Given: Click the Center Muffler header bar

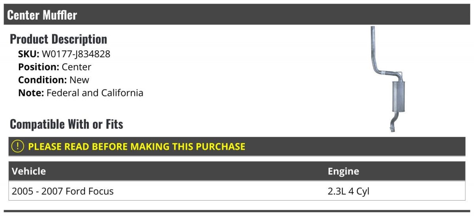Looking at the screenshot, I should tap(237, 15).
